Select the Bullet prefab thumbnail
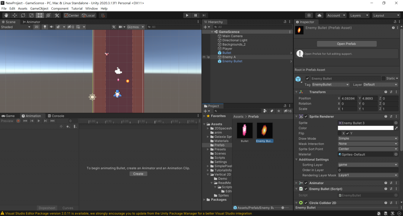Image resolution: width=403 pixels, height=216 pixels. point(244,130)
